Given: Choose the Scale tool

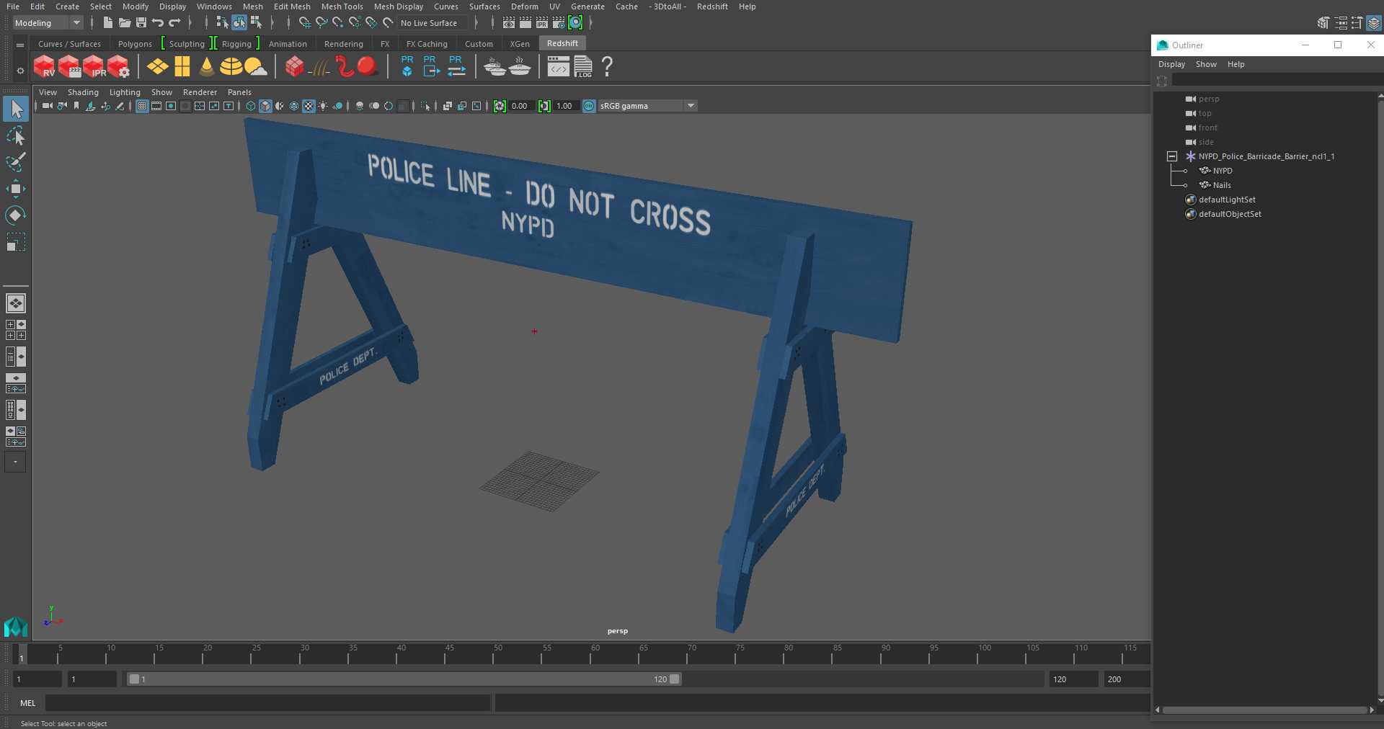Looking at the screenshot, I should [16, 242].
